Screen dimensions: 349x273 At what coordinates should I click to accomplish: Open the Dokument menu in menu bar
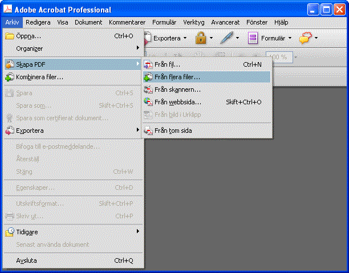tap(88, 22)
